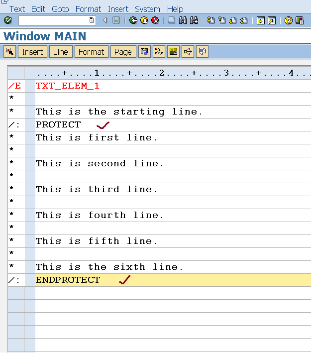Viewport: 311px width, 353px height.
Task: Click the blue arrow Change Editor icon
Action: pyautogui.click(x=188, y=52)
